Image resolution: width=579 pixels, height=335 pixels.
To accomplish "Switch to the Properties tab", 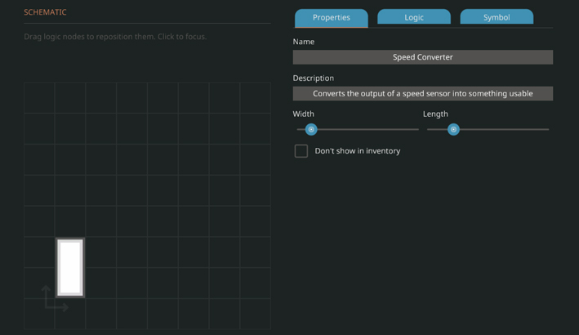I will pos(331,17).
